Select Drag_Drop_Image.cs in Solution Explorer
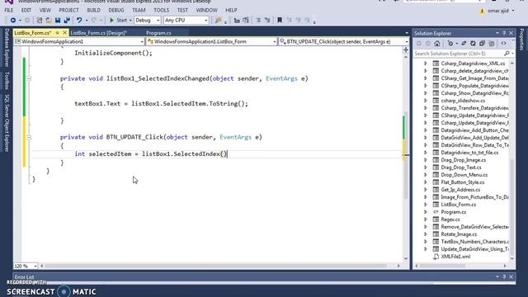The width and height of the screenshot is (528, 297). pyautogui.click(x=464, y=160)
